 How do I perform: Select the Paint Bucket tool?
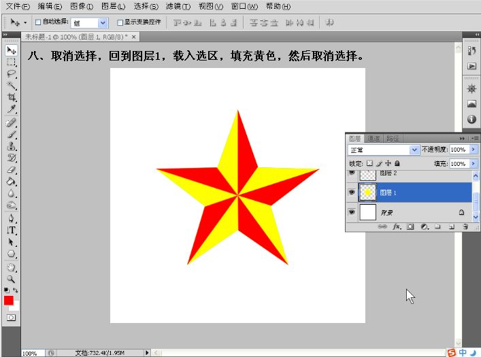12,182
